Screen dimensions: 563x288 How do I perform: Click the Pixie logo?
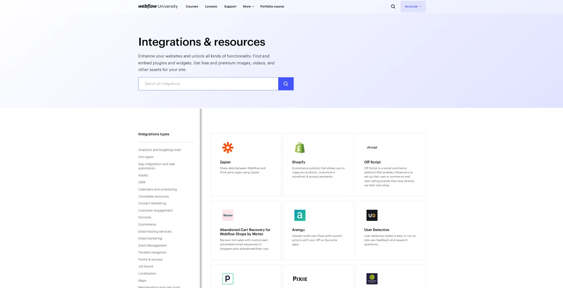point(300,279)
